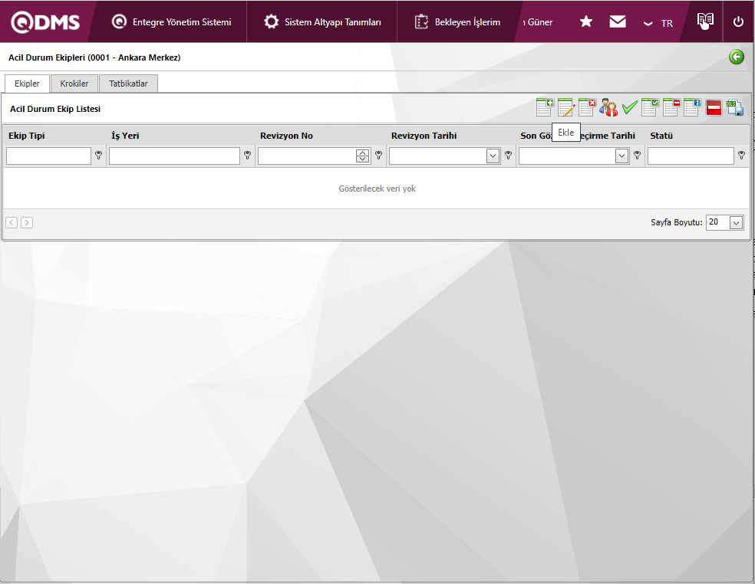The height and width of the screenshot is (584, 755).
Task: Sort by İş Yeri column header
Action: click(x=125, y=136)
